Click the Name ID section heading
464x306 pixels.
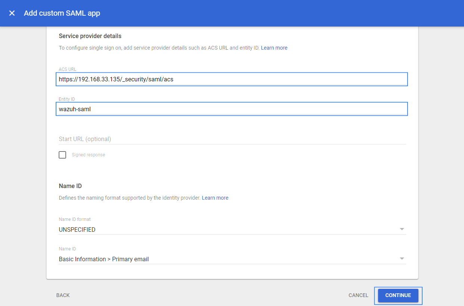pos(70,186)
